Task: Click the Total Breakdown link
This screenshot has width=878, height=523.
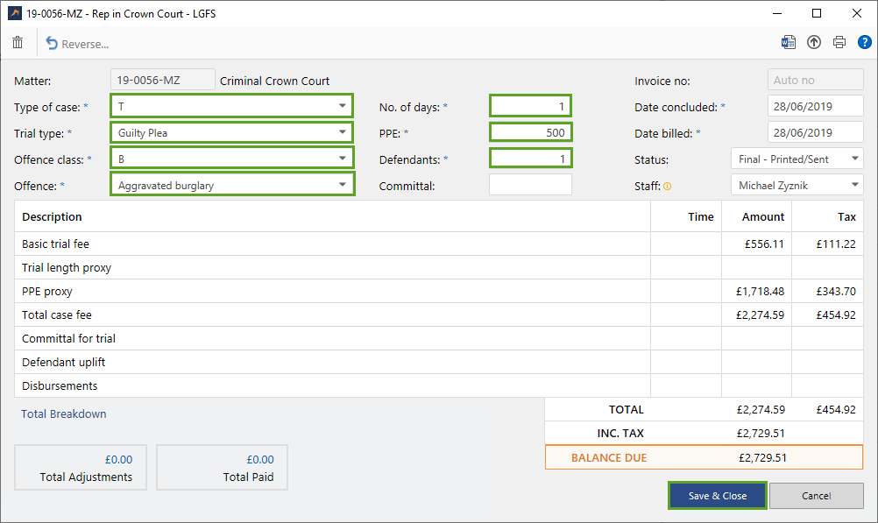Action: pos(63,413)
